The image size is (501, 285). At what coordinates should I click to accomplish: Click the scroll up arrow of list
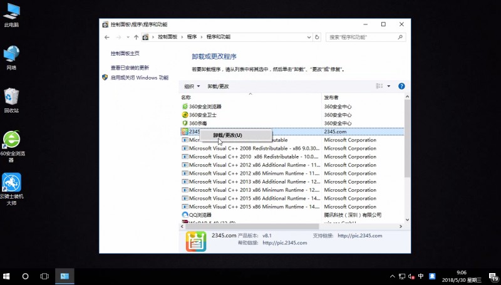(x=407, y=96)
